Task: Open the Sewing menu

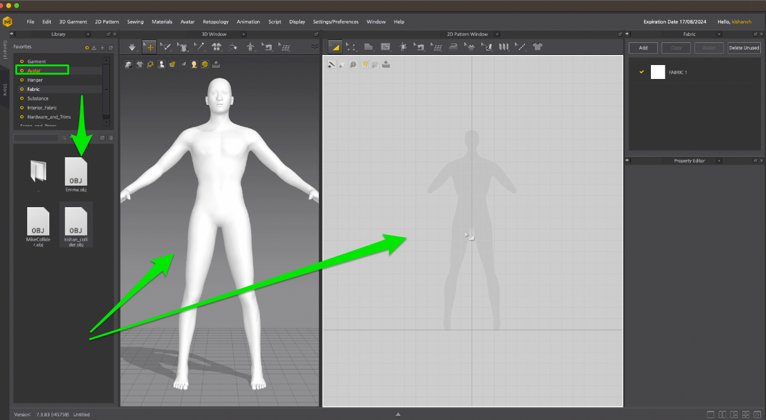Action: click(x=135, y=21)
